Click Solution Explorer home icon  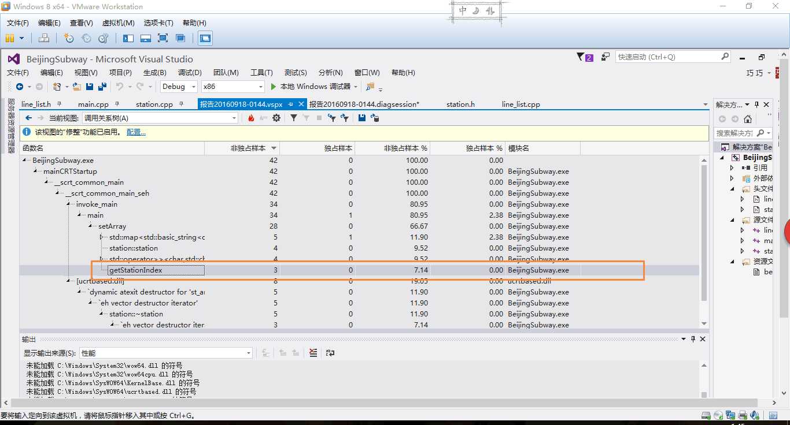pyautogui.click(x=748, y=119)
